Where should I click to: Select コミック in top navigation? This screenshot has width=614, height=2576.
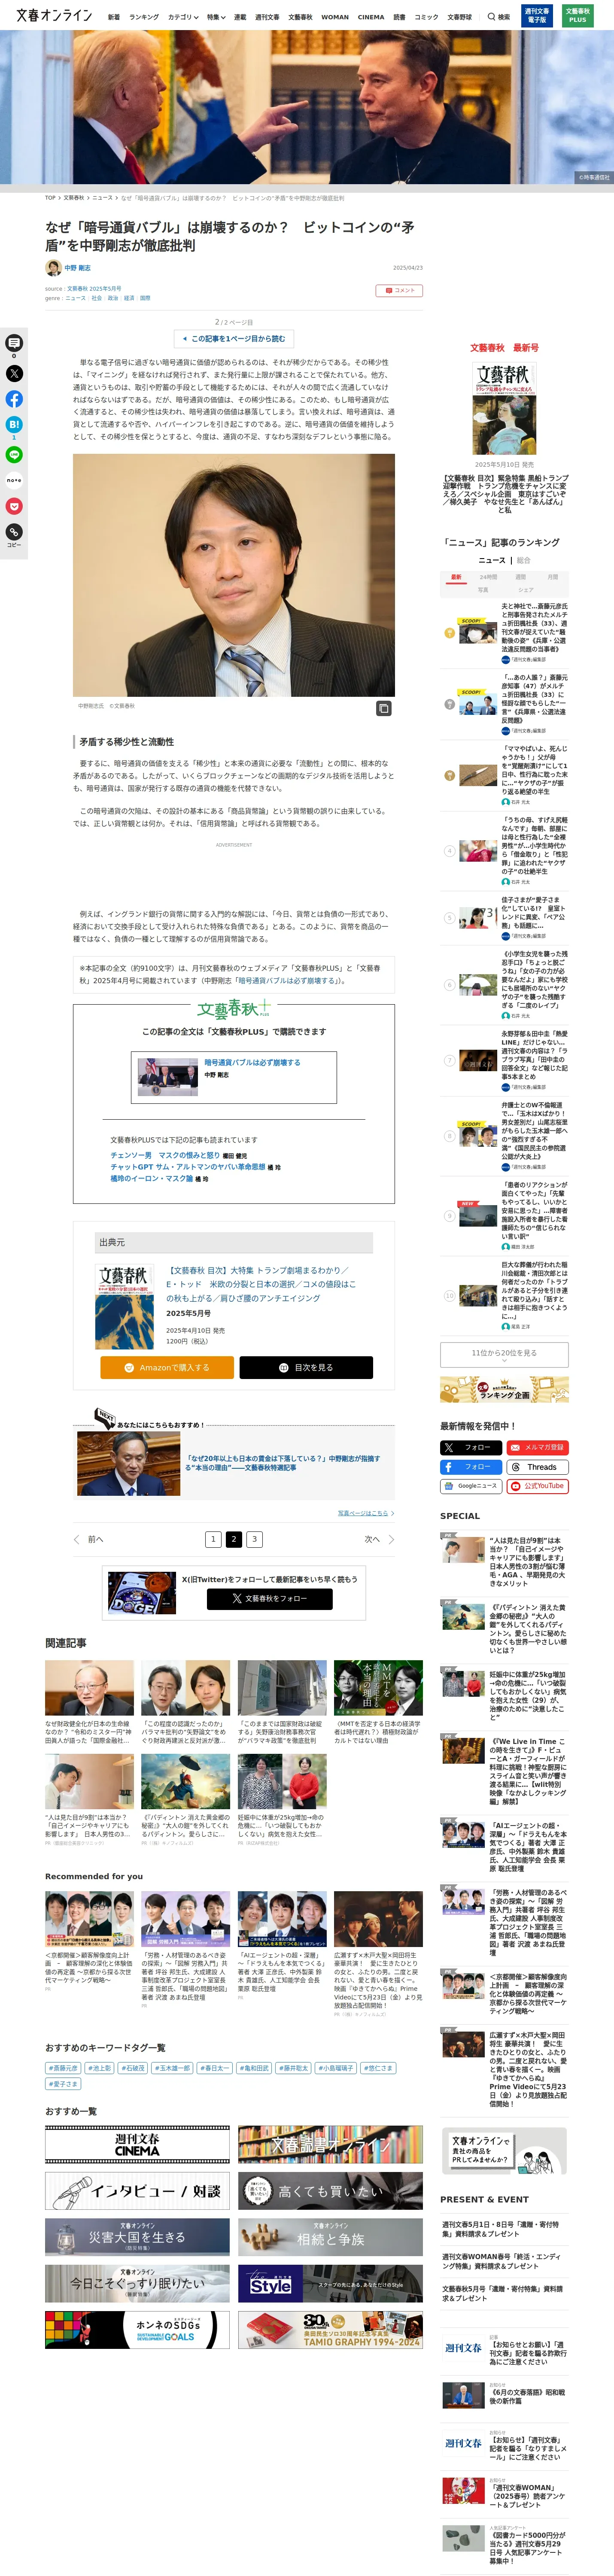point(426,17)
